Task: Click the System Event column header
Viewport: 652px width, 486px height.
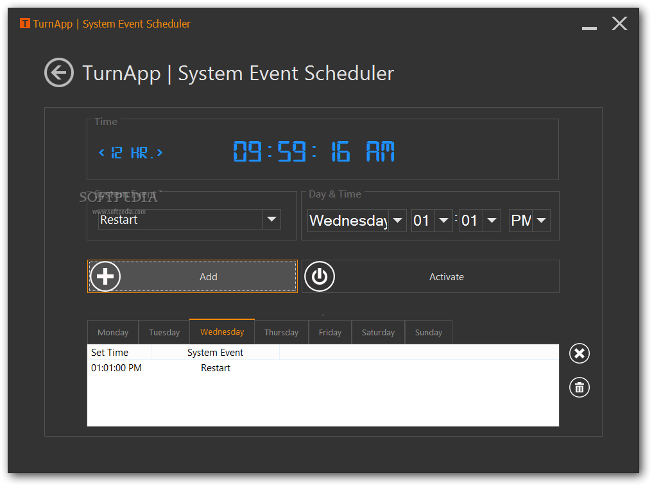Action: (215, 352)
